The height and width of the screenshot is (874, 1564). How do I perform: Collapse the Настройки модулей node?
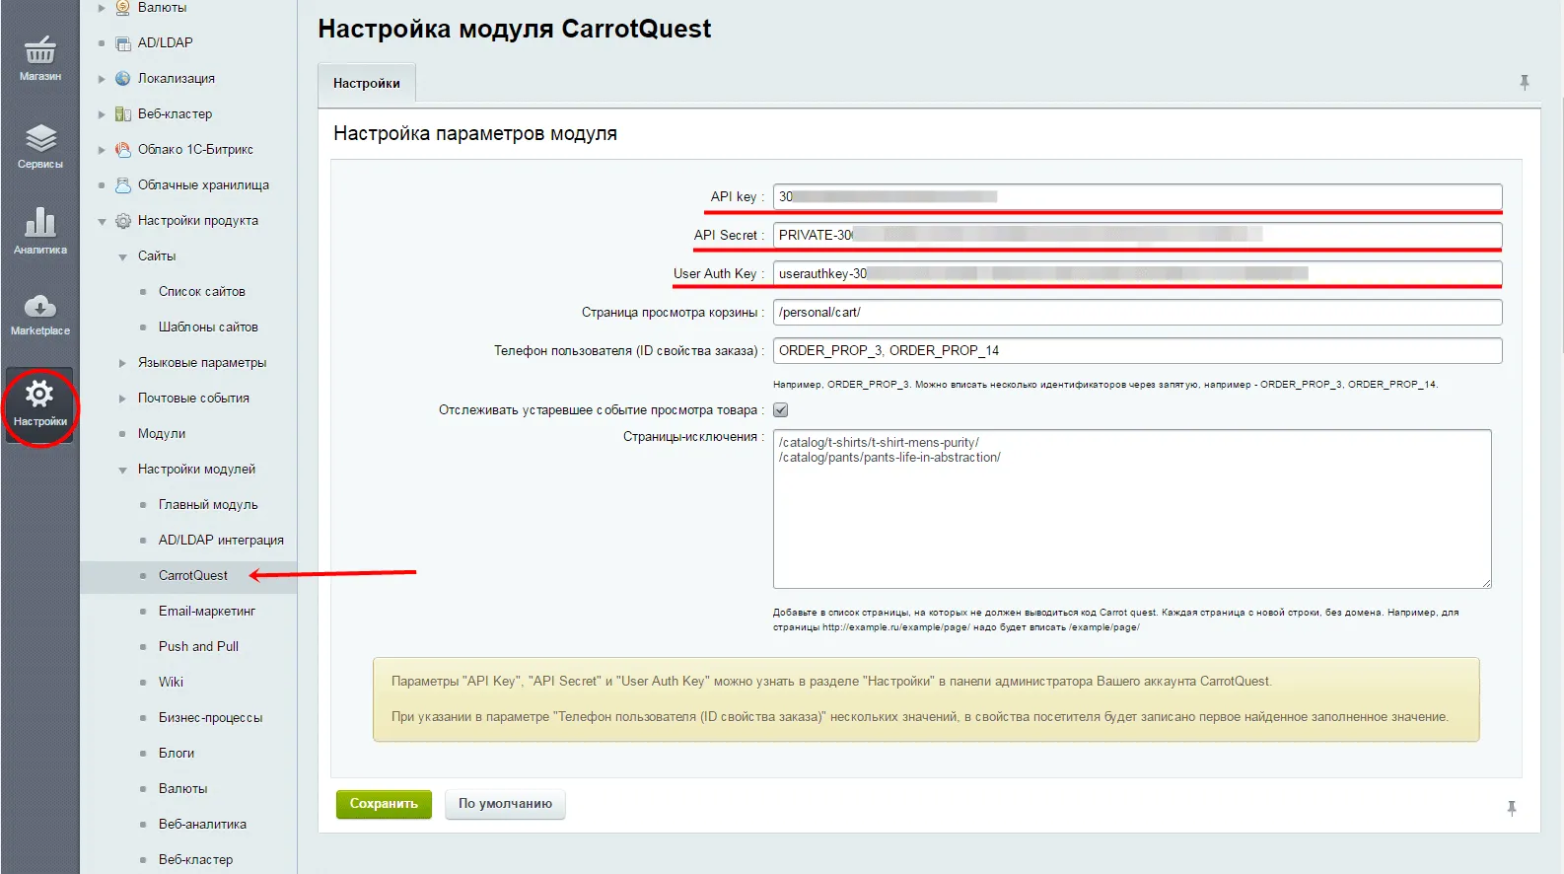click(122, 470)
